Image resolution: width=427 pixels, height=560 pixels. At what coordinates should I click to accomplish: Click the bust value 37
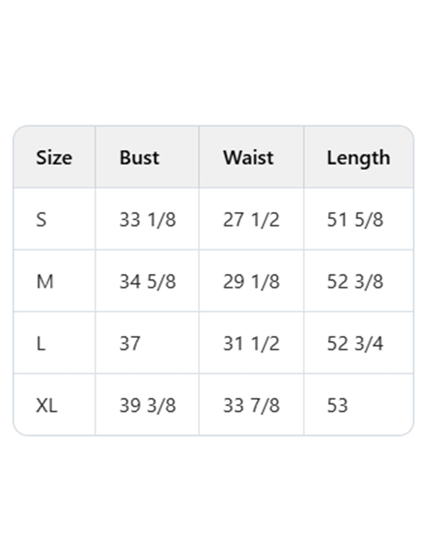click(130, 343)
